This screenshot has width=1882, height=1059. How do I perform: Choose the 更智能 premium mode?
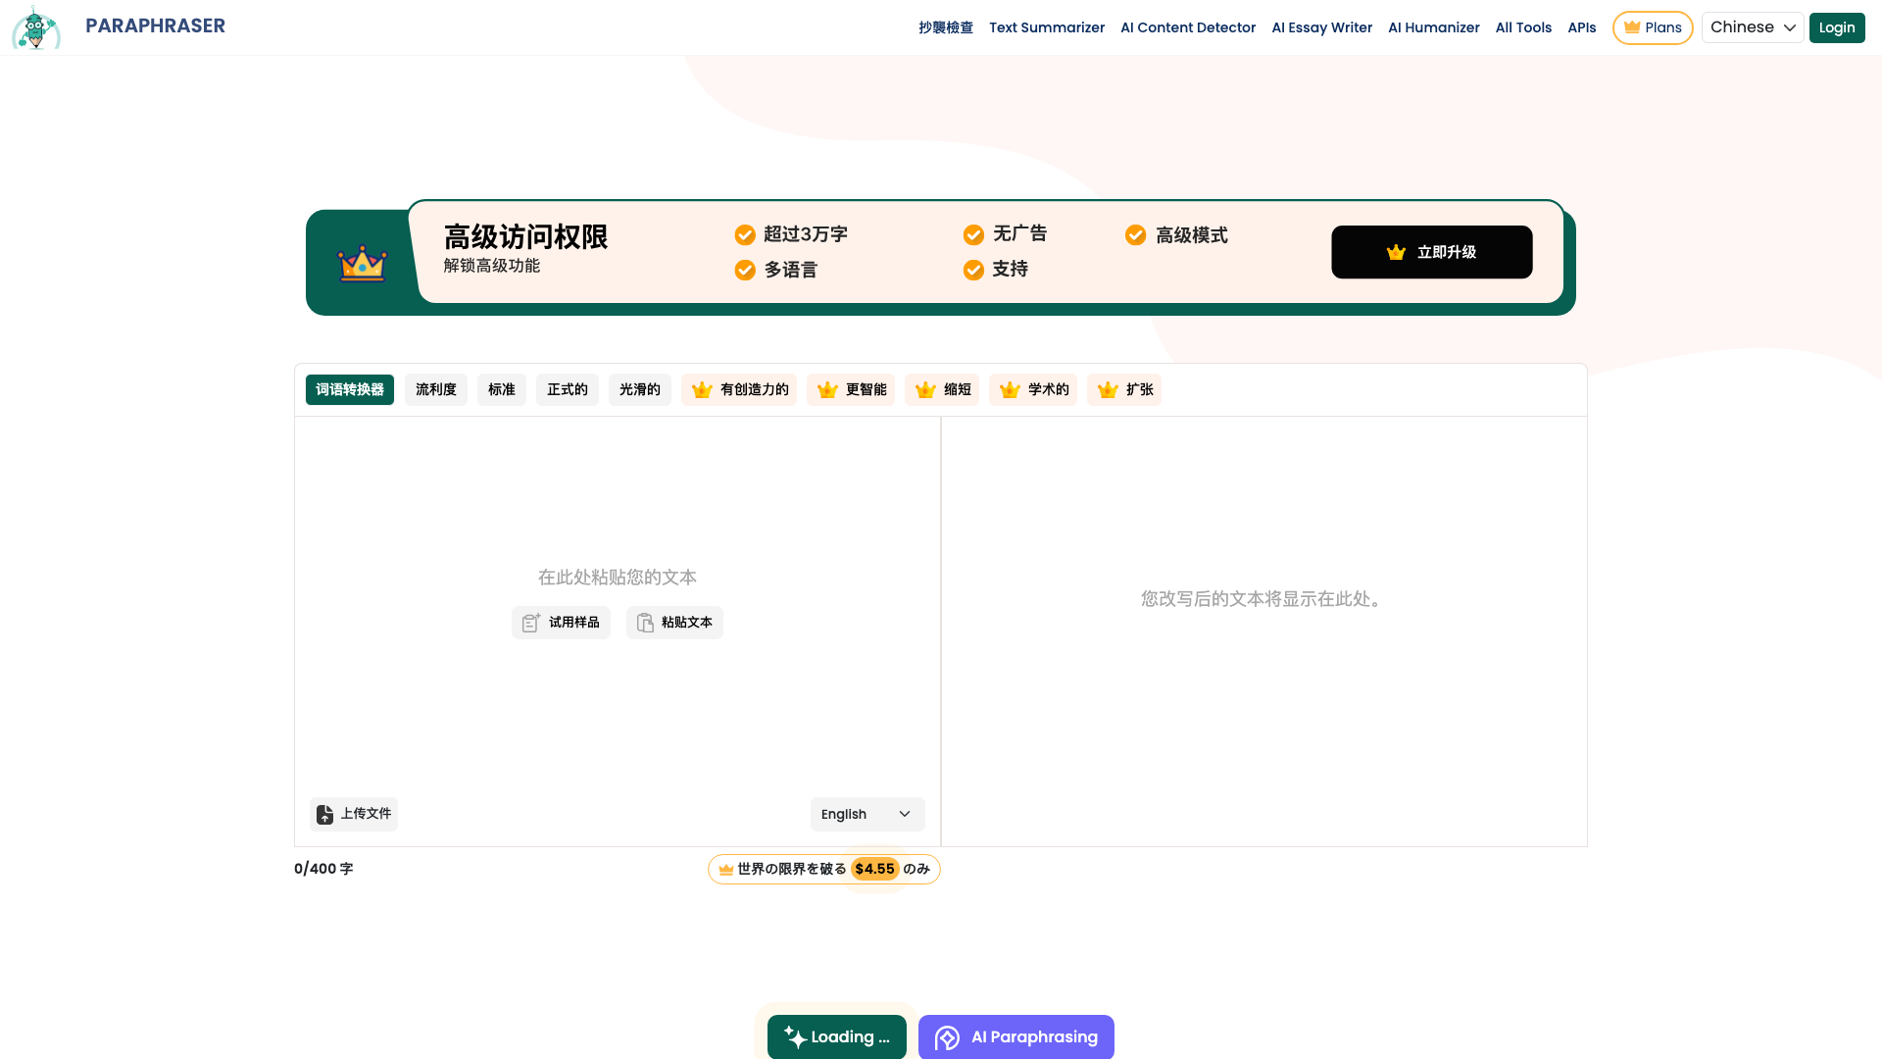tap(851, 389)
